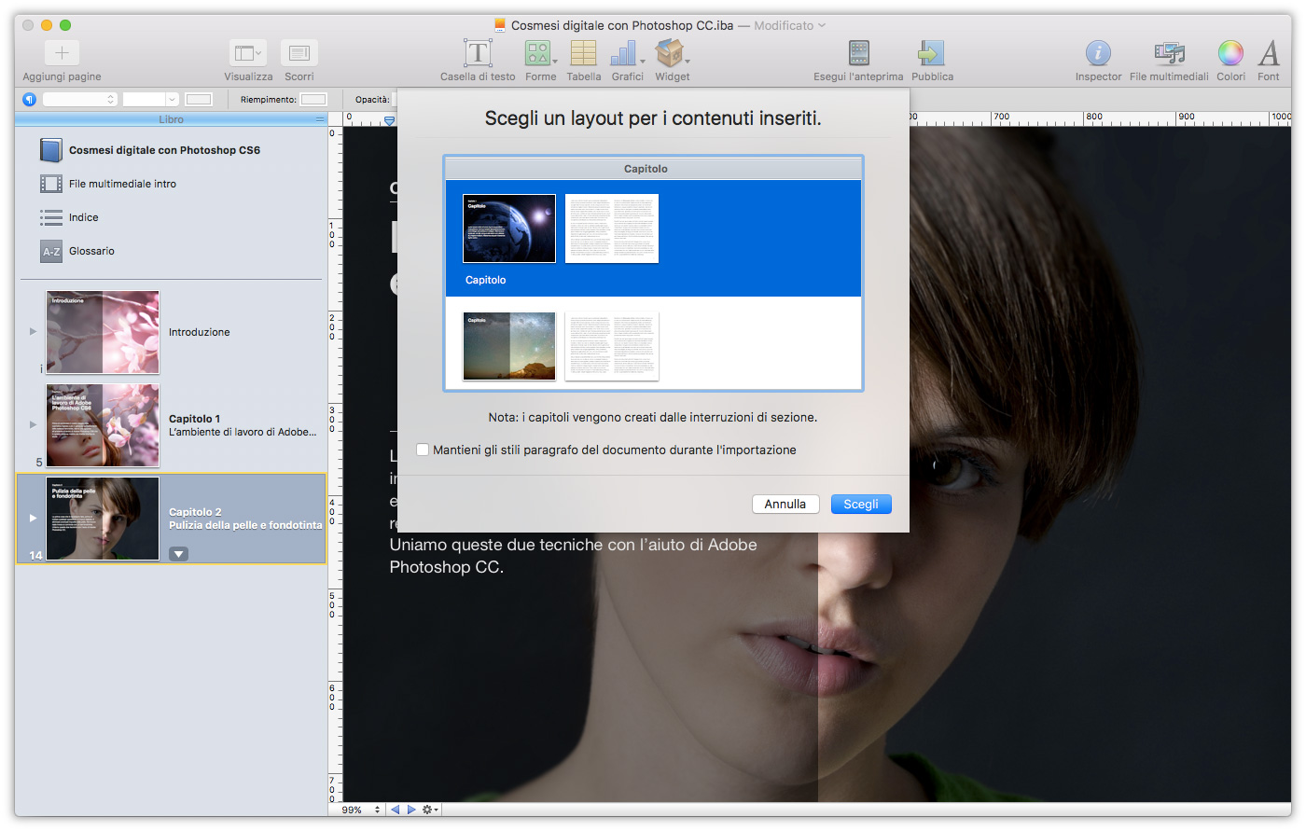
Task: Expand the Capitolo 1 disclosure triangle
Action: pyautogui.click(x=33, y=424)
